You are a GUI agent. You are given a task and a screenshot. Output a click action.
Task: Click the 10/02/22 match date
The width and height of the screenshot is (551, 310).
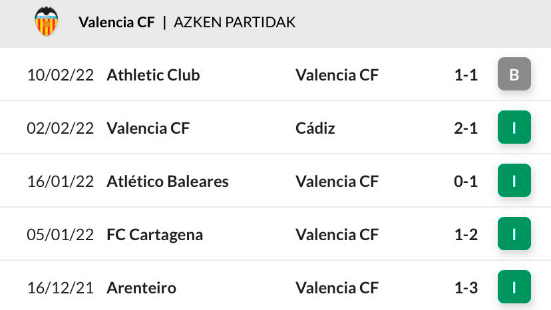click(x=61, y=75)
